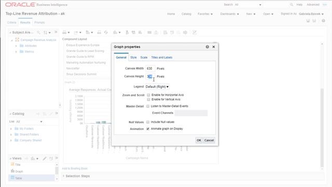Open the Catalog List All dropdown
Viewport: 332px width, 187px height.
(29, 122)
